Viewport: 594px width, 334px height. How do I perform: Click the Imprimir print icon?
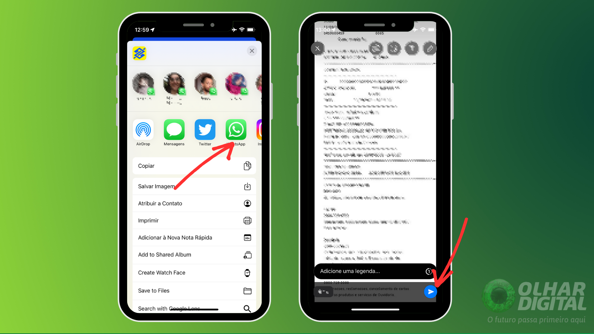click(247, 220)
